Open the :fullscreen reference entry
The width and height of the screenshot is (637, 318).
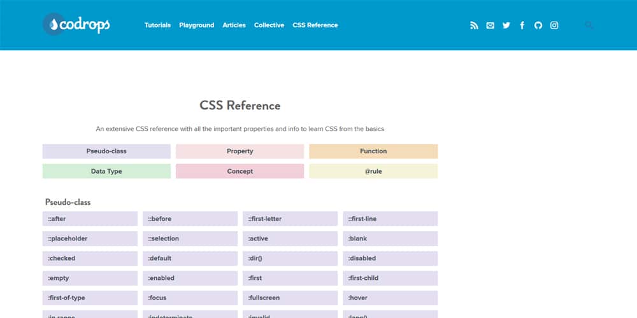290,298
